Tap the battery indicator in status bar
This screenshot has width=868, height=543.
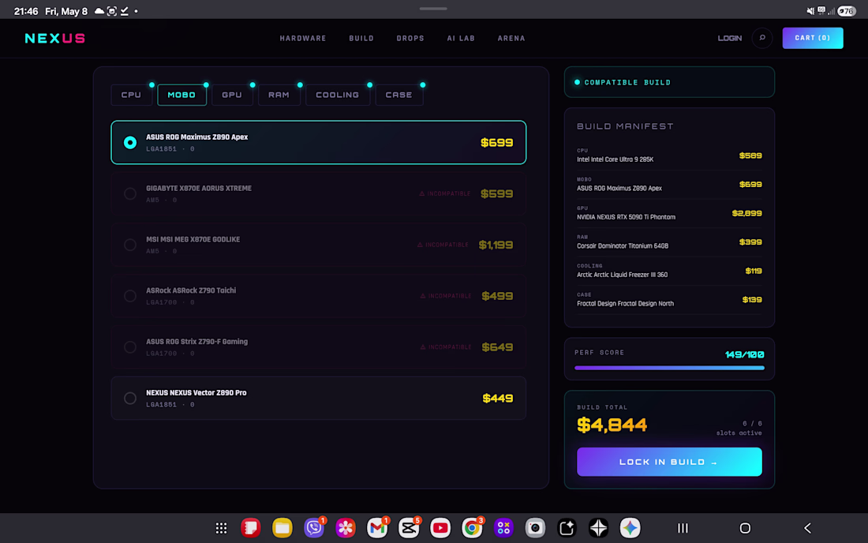click(847, 11)
